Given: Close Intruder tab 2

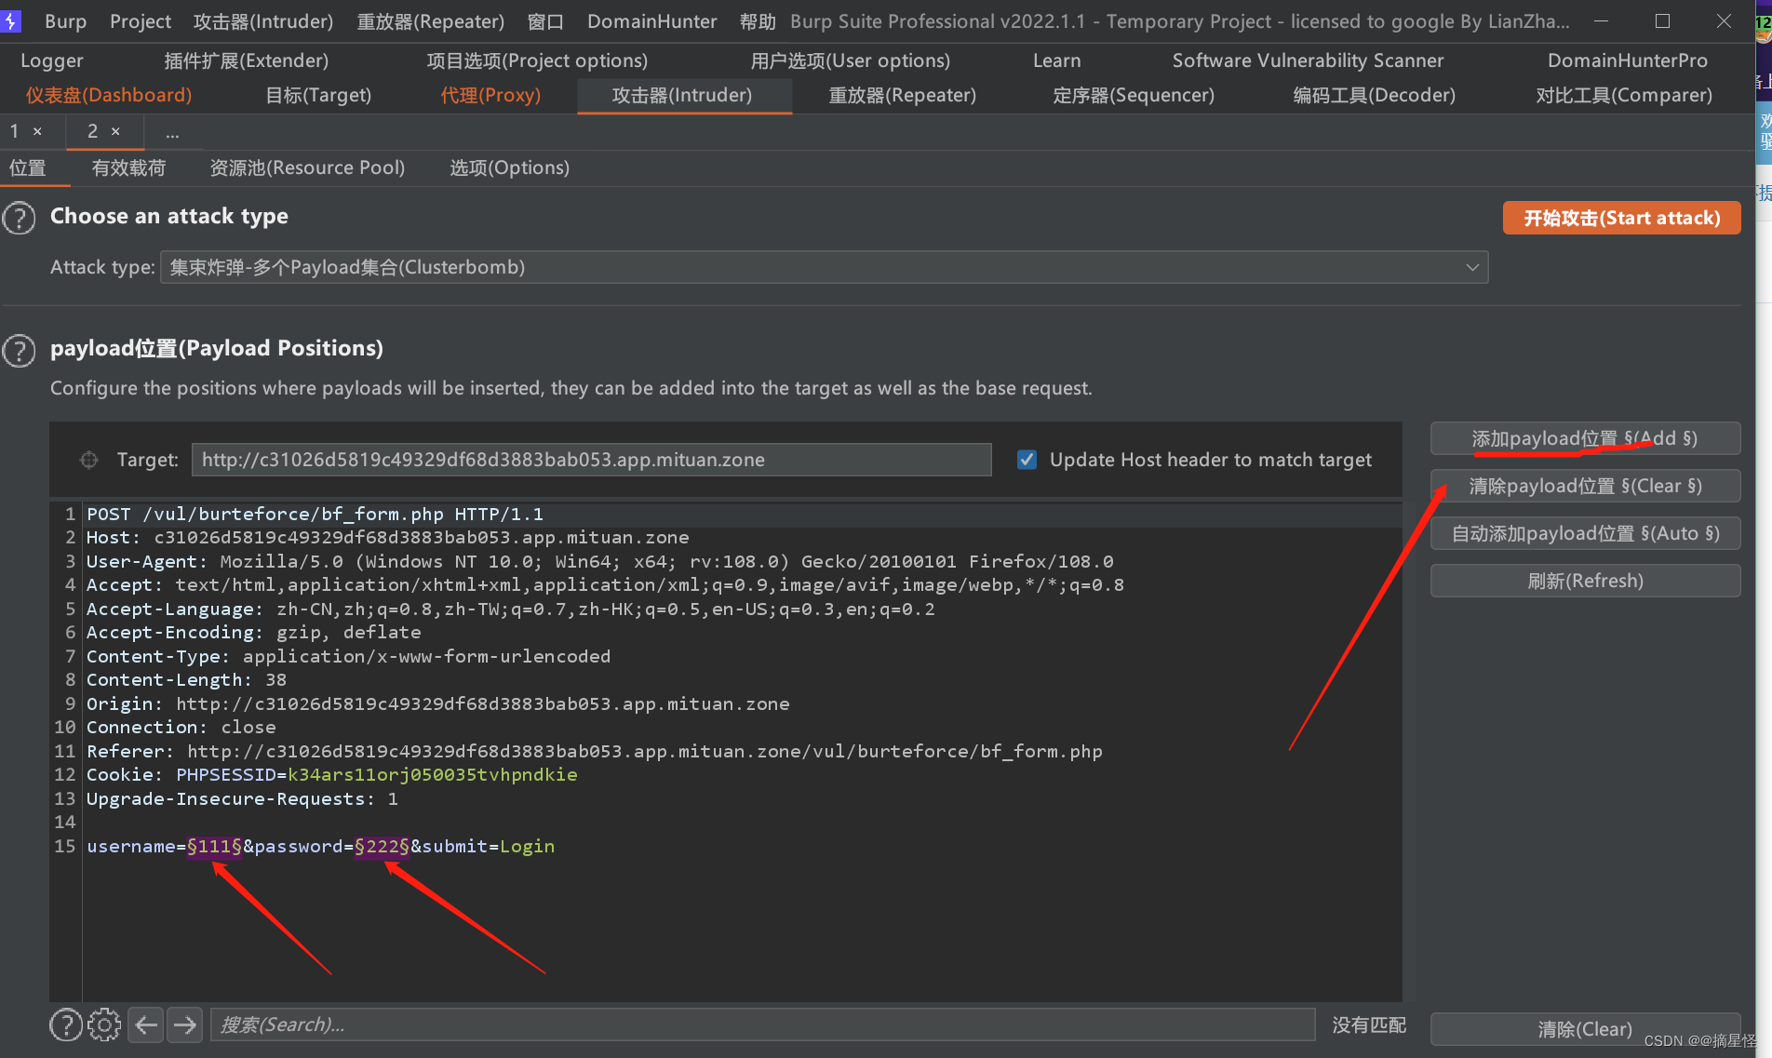Looking at the screenshot, I should 115,132.
